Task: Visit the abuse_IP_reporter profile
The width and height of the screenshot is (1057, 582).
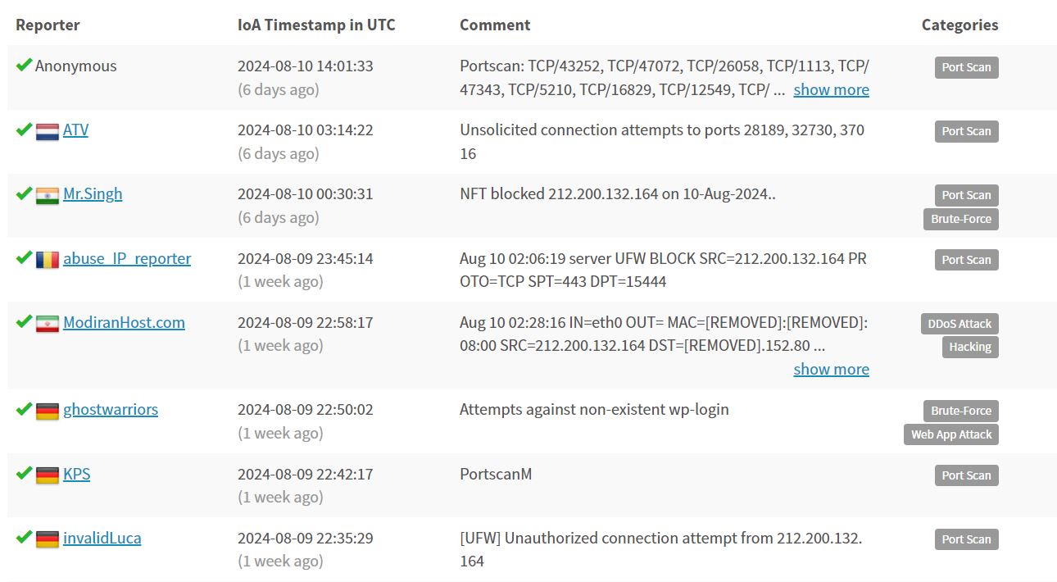Action: tap(127, 258)
